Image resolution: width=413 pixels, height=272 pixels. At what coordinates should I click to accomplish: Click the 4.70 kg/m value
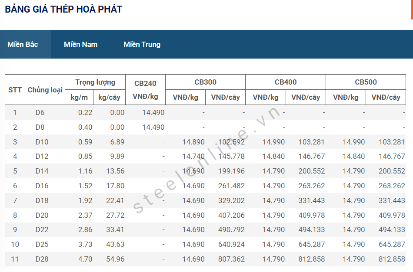coord(85,259)
